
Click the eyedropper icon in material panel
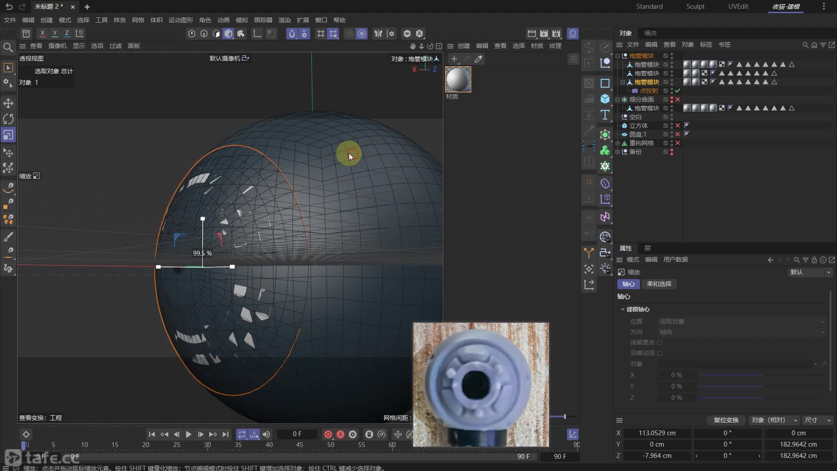pyautogui.click(x=479, y=59)
